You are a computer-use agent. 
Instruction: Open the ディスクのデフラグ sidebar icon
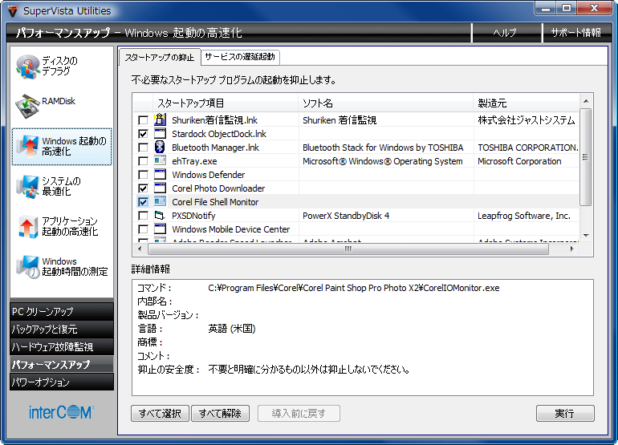(x=28, y=67)
